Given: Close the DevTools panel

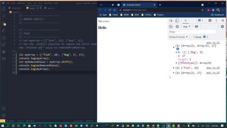Looking at the screenshot, I should pos(223,21).
